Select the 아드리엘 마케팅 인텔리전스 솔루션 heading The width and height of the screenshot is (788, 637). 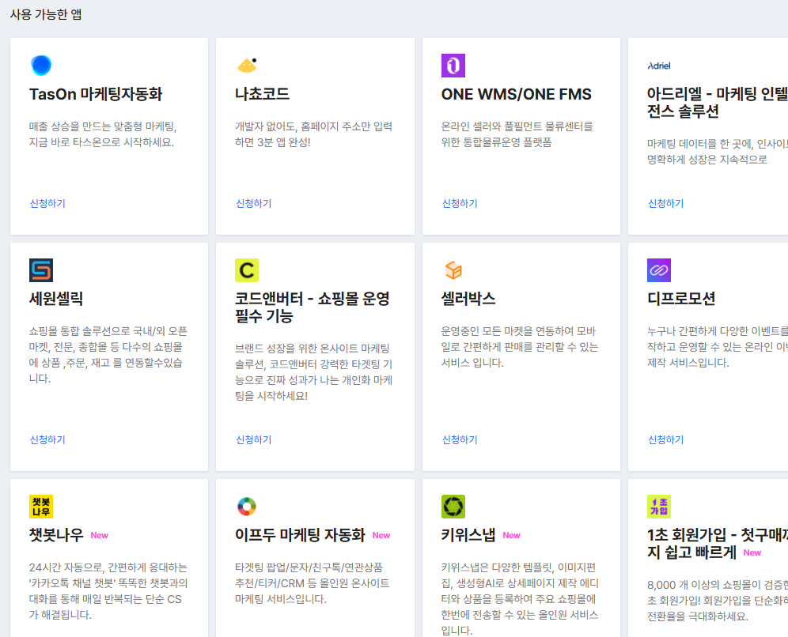718,103
